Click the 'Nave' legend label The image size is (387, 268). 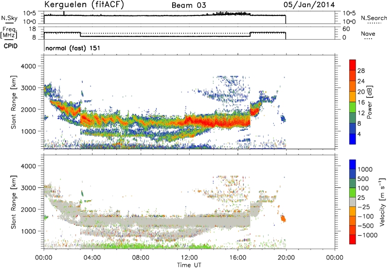[x=368, y=34]
